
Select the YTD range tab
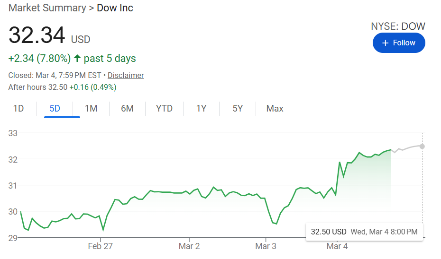click(x=164, y=109)
